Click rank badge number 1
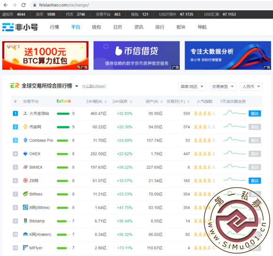Viewport: 273px width, 256px height. click(x=16, y=113)
